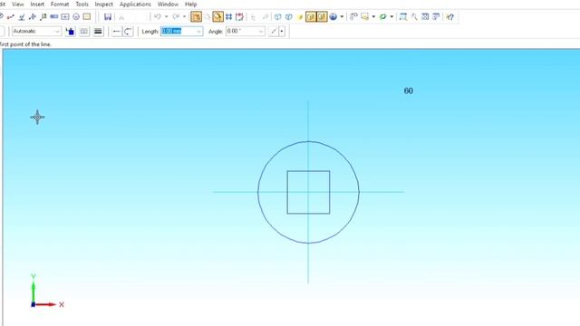Image resolution: width=580 pixels, height=326 pixels.
Task: Expand the Length value dropdown arrow
Action: 199,32
